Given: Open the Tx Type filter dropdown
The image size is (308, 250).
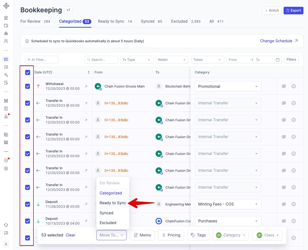Looking at the screenshot, I should pos(136,60).
